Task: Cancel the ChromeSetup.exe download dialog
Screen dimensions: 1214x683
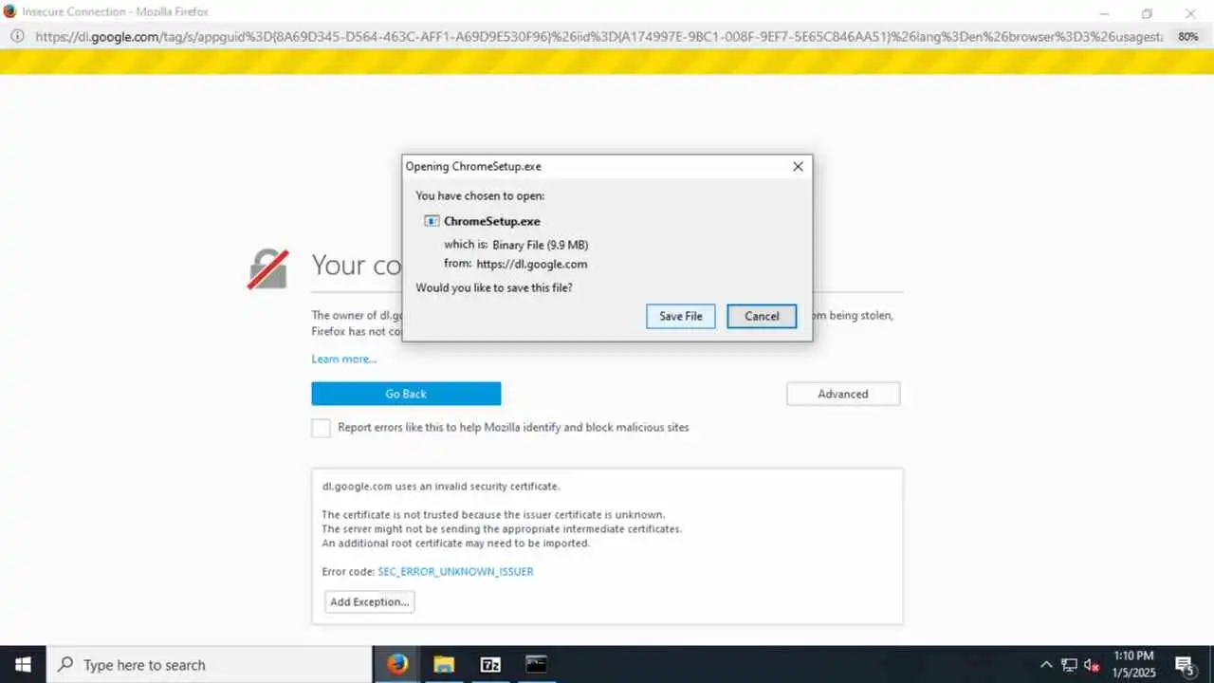Action: pos(762,316)
